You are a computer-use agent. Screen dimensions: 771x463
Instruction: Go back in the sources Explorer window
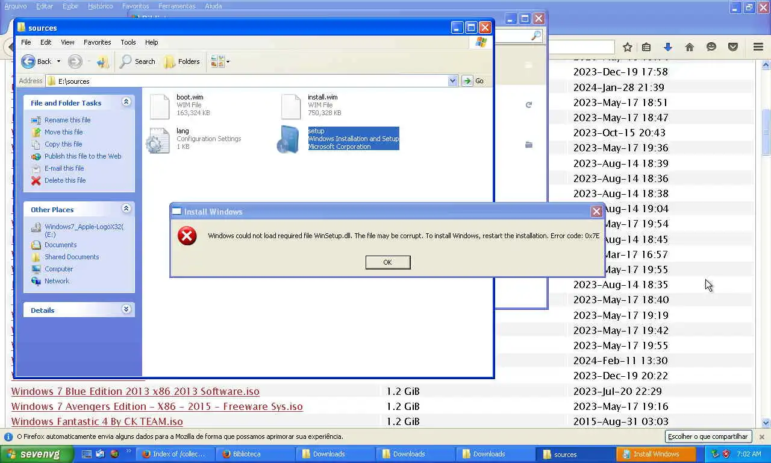[x=36, y=61]
